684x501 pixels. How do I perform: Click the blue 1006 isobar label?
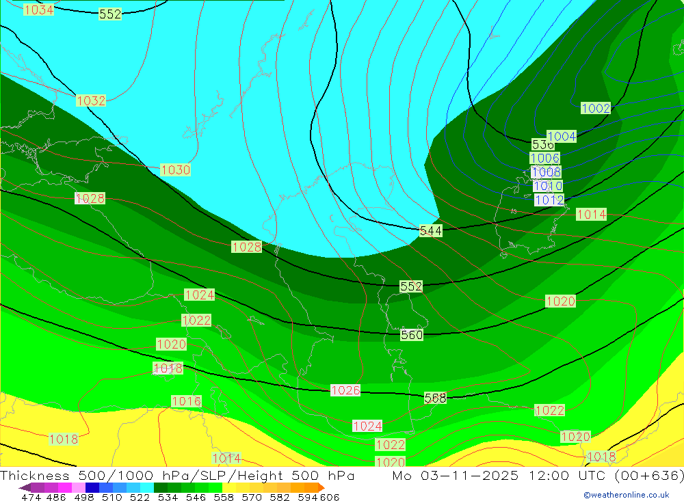coord(545,158)
